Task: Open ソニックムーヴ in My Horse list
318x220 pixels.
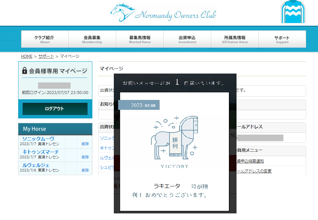Action: click(38, 139)
